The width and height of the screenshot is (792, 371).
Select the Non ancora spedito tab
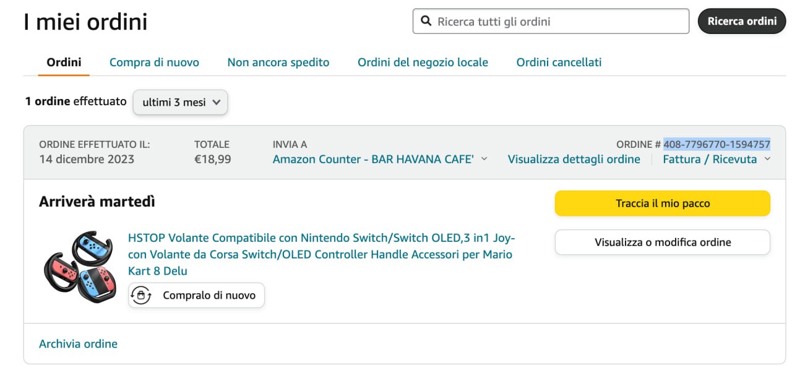point(278,62)
